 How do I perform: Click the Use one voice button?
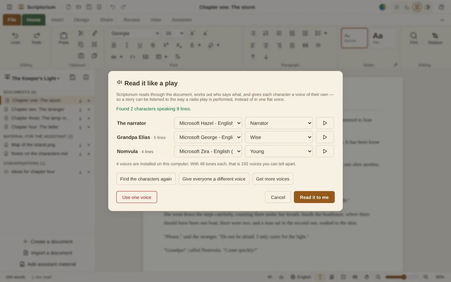(x=137, y=197)
